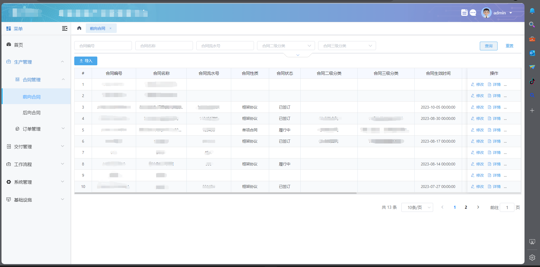Click the 合同生效时间 column header
Screen dimensions: 540x267
438,73
